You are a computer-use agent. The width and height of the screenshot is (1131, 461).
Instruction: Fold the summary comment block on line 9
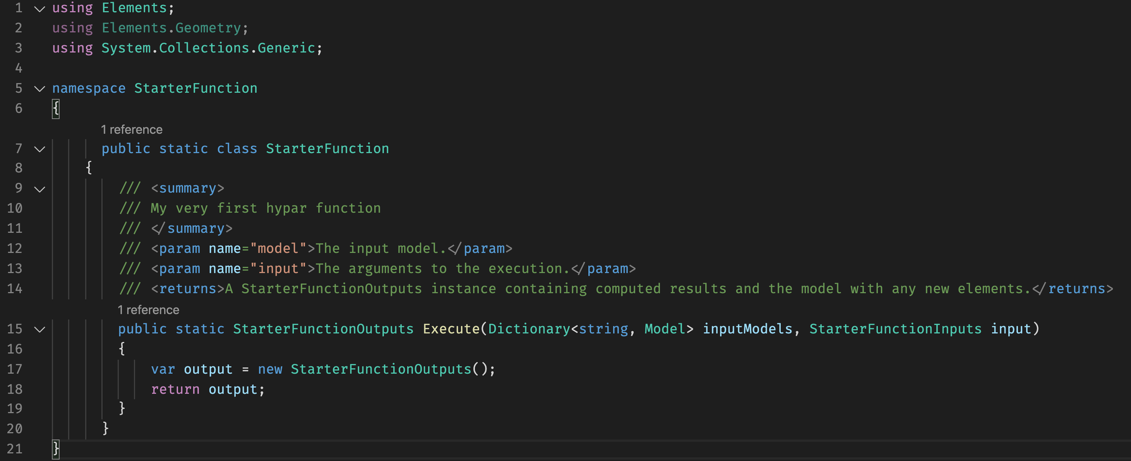click(40, 189)
